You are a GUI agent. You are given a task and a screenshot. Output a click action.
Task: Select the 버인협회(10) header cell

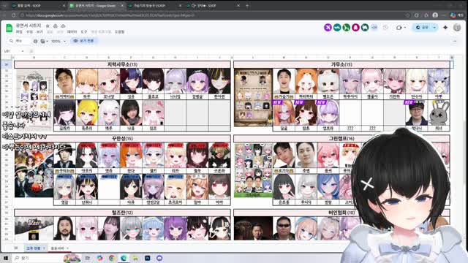341,213
